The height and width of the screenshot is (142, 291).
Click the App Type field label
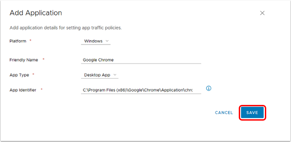pyautogui.click(x=19, y=75)
